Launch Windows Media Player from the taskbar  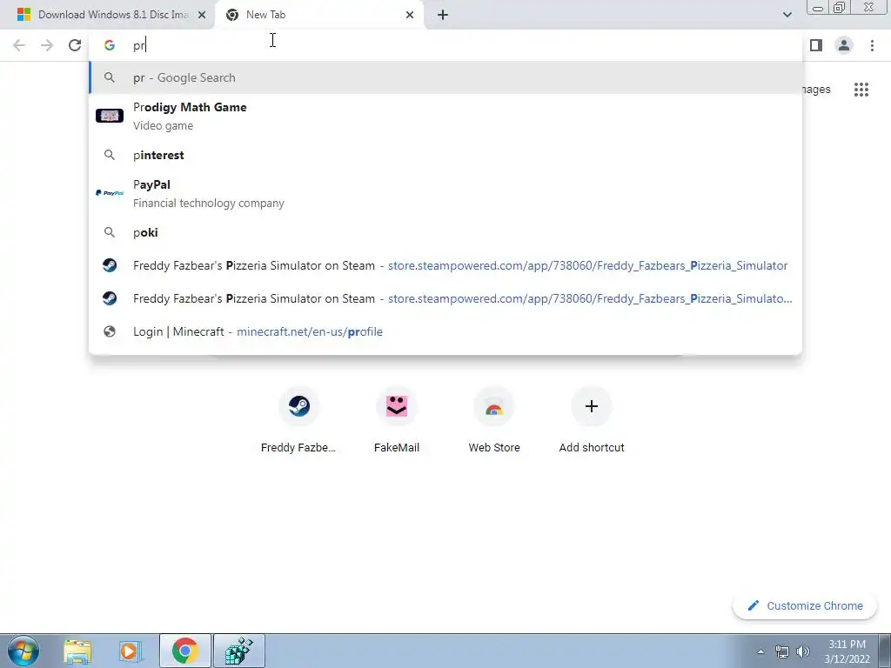[130, 651]
